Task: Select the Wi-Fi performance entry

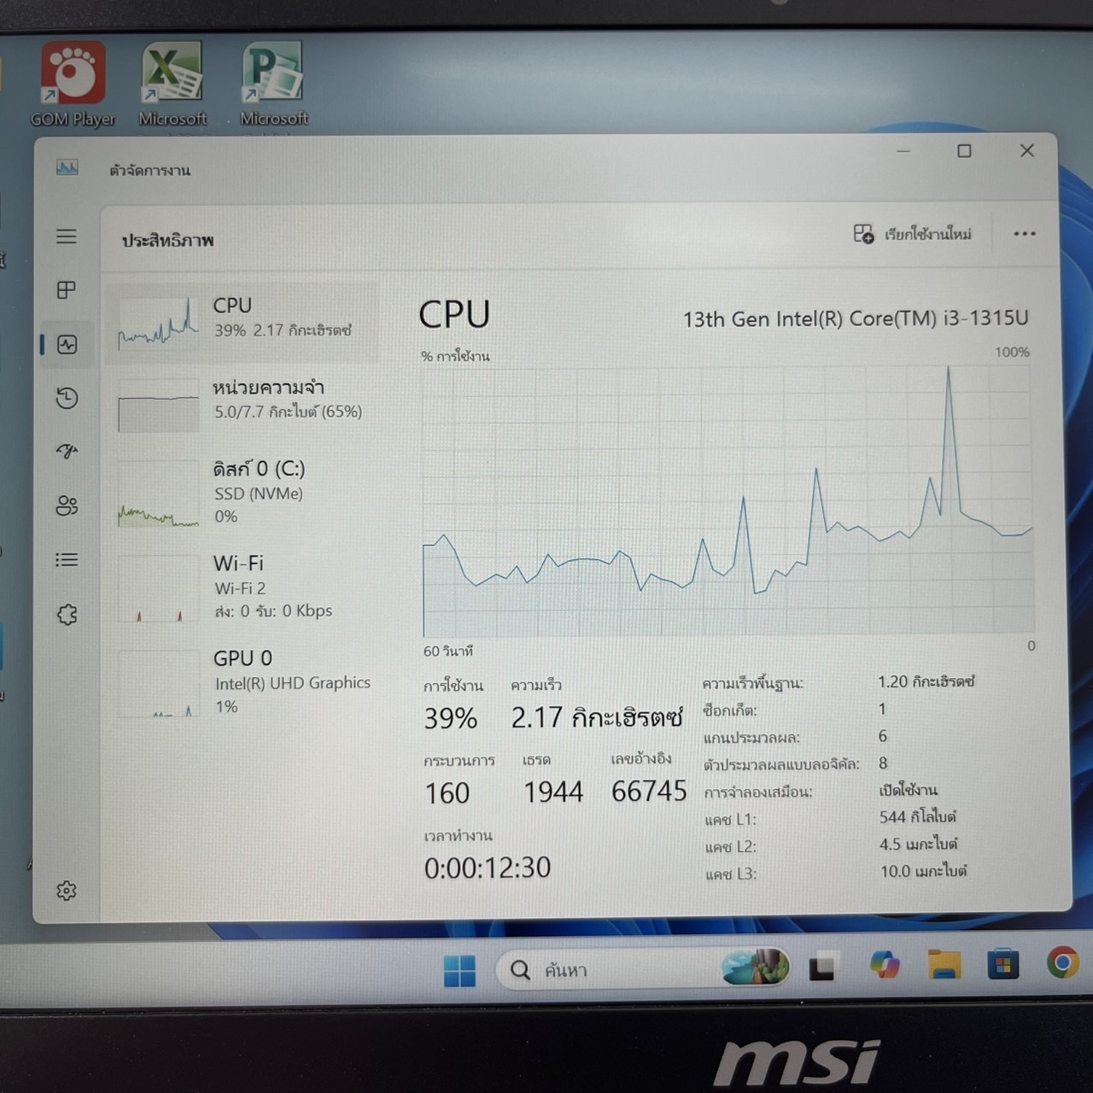Action: [243, 587]
